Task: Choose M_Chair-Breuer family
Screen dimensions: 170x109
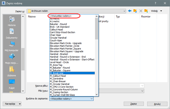Action: coord(58,81)
